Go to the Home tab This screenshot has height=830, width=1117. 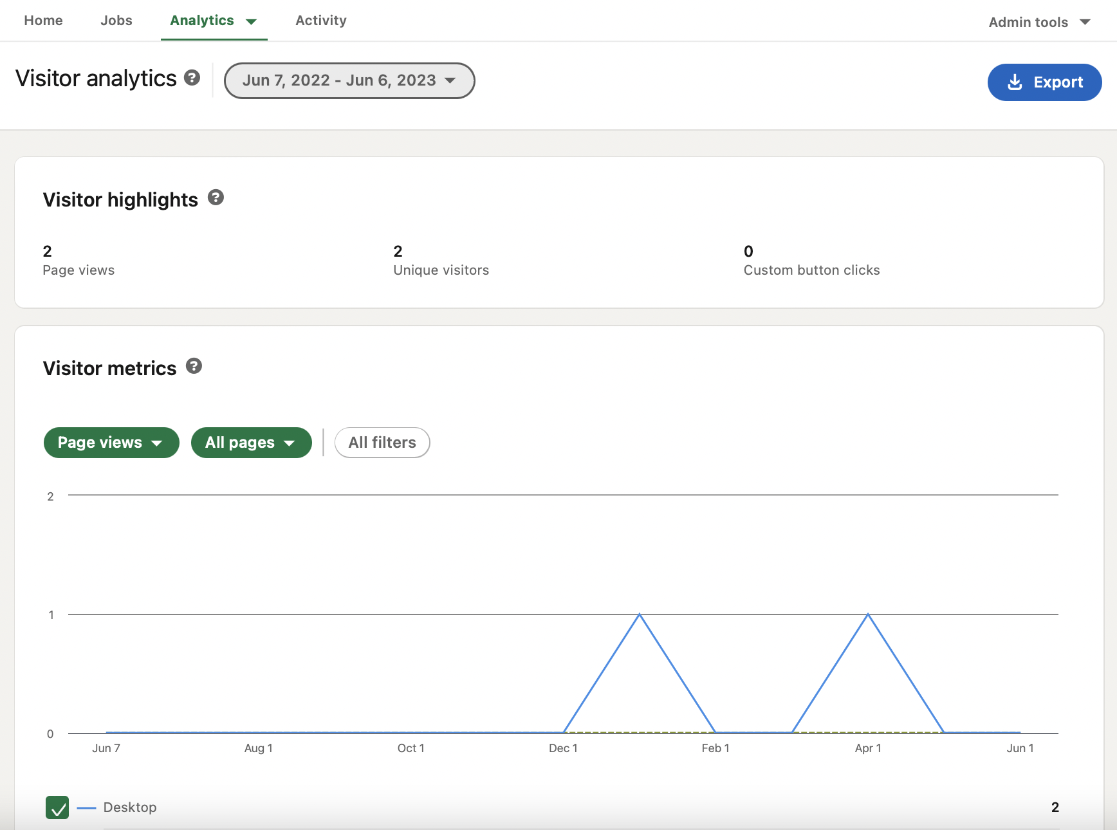tap(43, 21)
